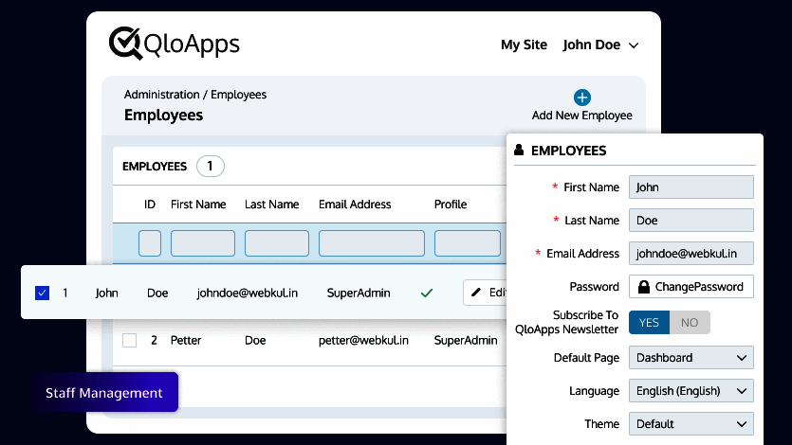The image size is (792, 445).
Task: Click the green checkmark in John's row
Action: pyautogui.click(x=427, y=293)
